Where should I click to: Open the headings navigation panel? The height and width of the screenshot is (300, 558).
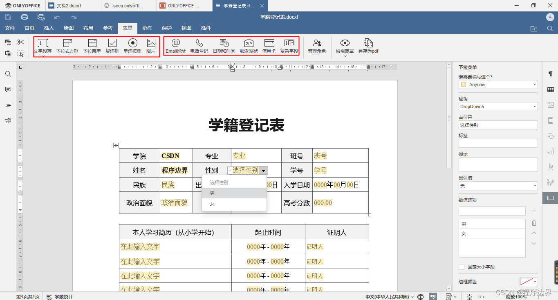point(8,105)
